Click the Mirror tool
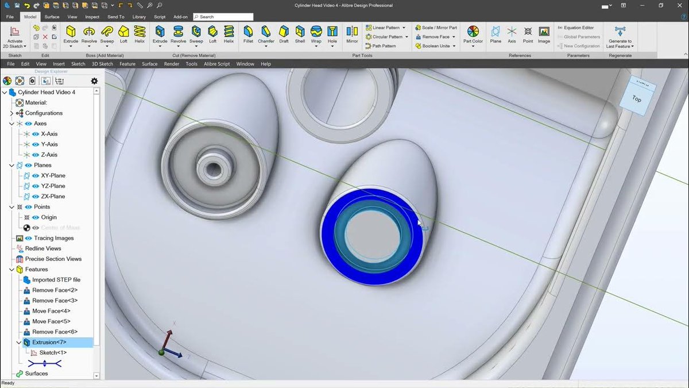Image resolution: width=689 pixels, height=388 pixels. pos(352,34)
